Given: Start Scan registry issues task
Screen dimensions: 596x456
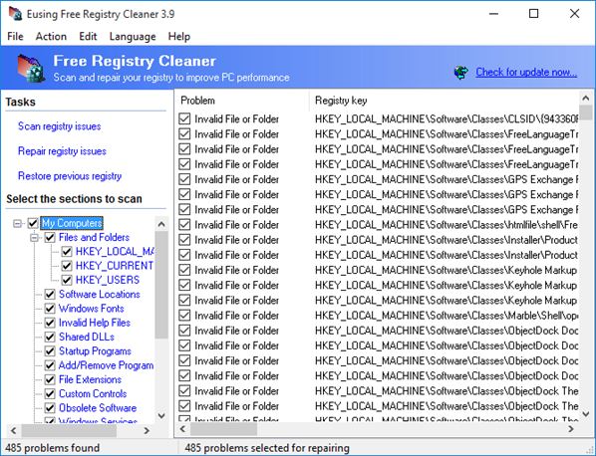Looking at the screenshot, I should 59,126.
